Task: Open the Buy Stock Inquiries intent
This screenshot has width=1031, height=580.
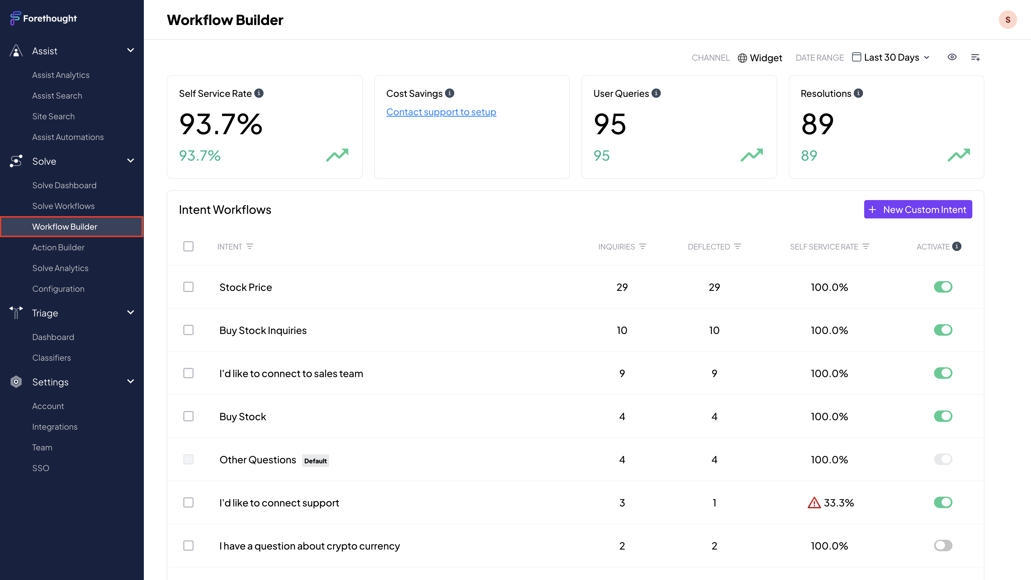Action: pyautogui.click(x=263, y=331)
